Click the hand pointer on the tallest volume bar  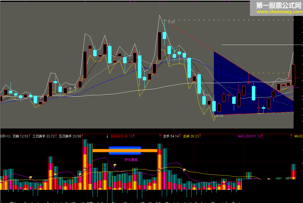click(85, 169)
